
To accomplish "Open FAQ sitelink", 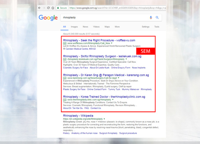I will coord(87,108).
